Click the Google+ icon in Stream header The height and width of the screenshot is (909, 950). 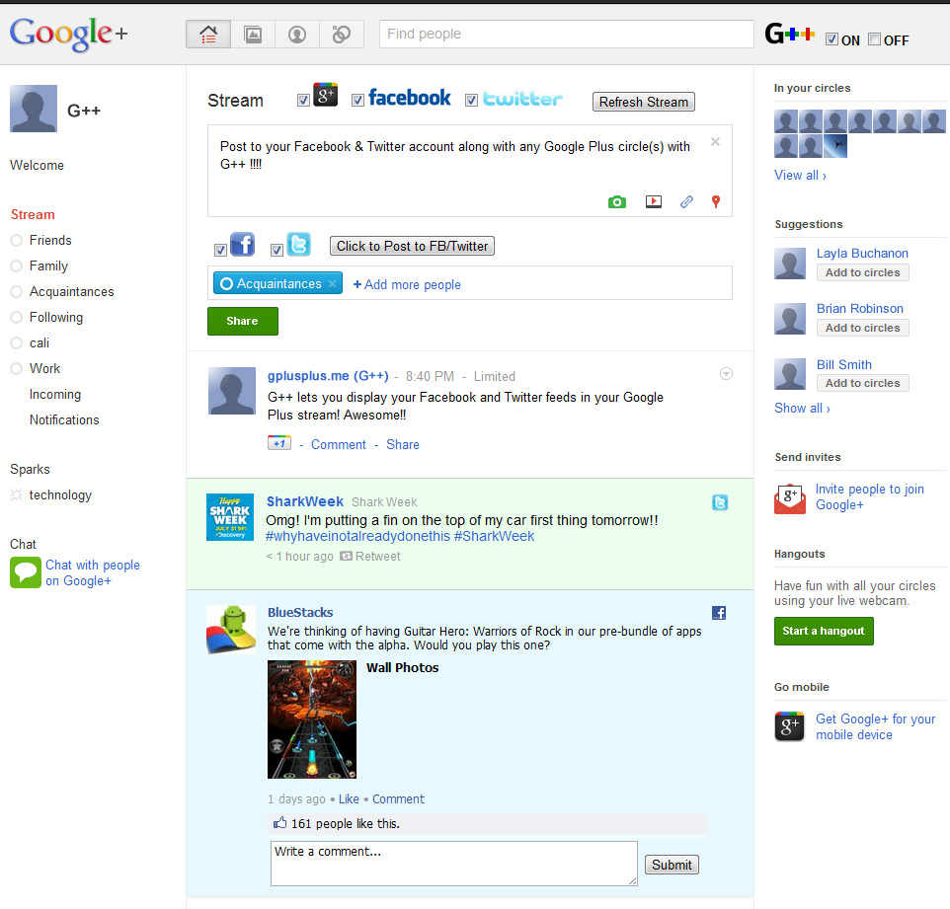pos(325,95)
